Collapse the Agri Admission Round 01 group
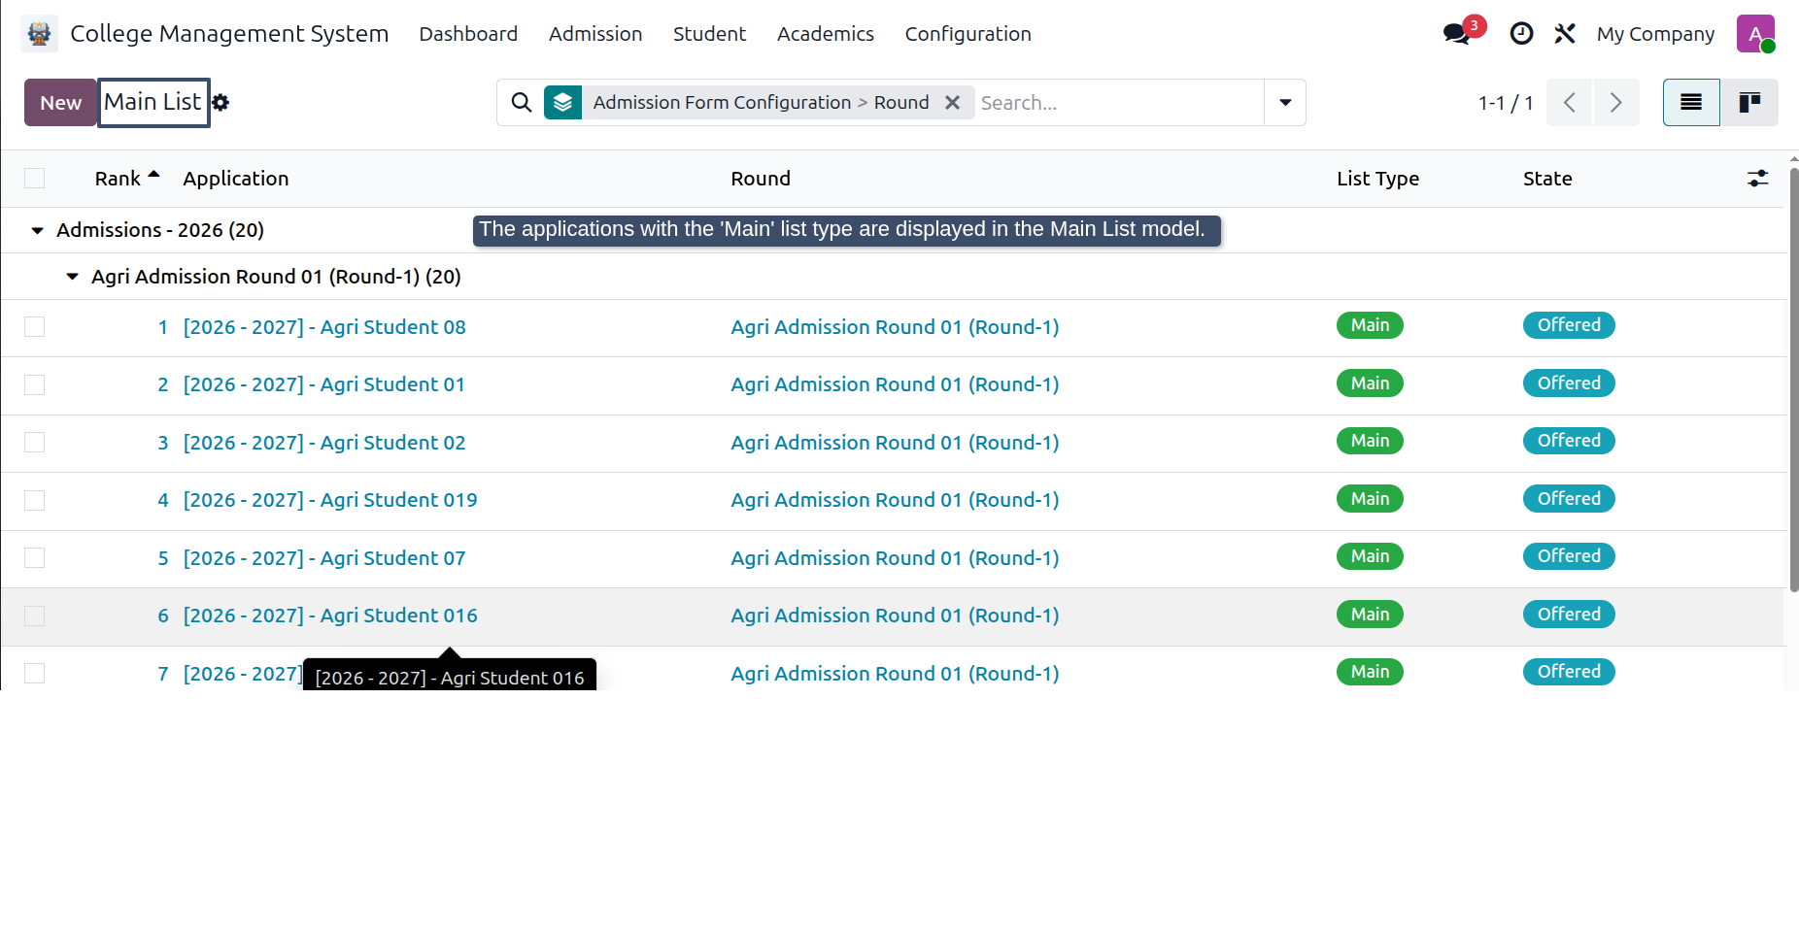Viewport: 1799px width, 932px height. click(x=72, y=278)
